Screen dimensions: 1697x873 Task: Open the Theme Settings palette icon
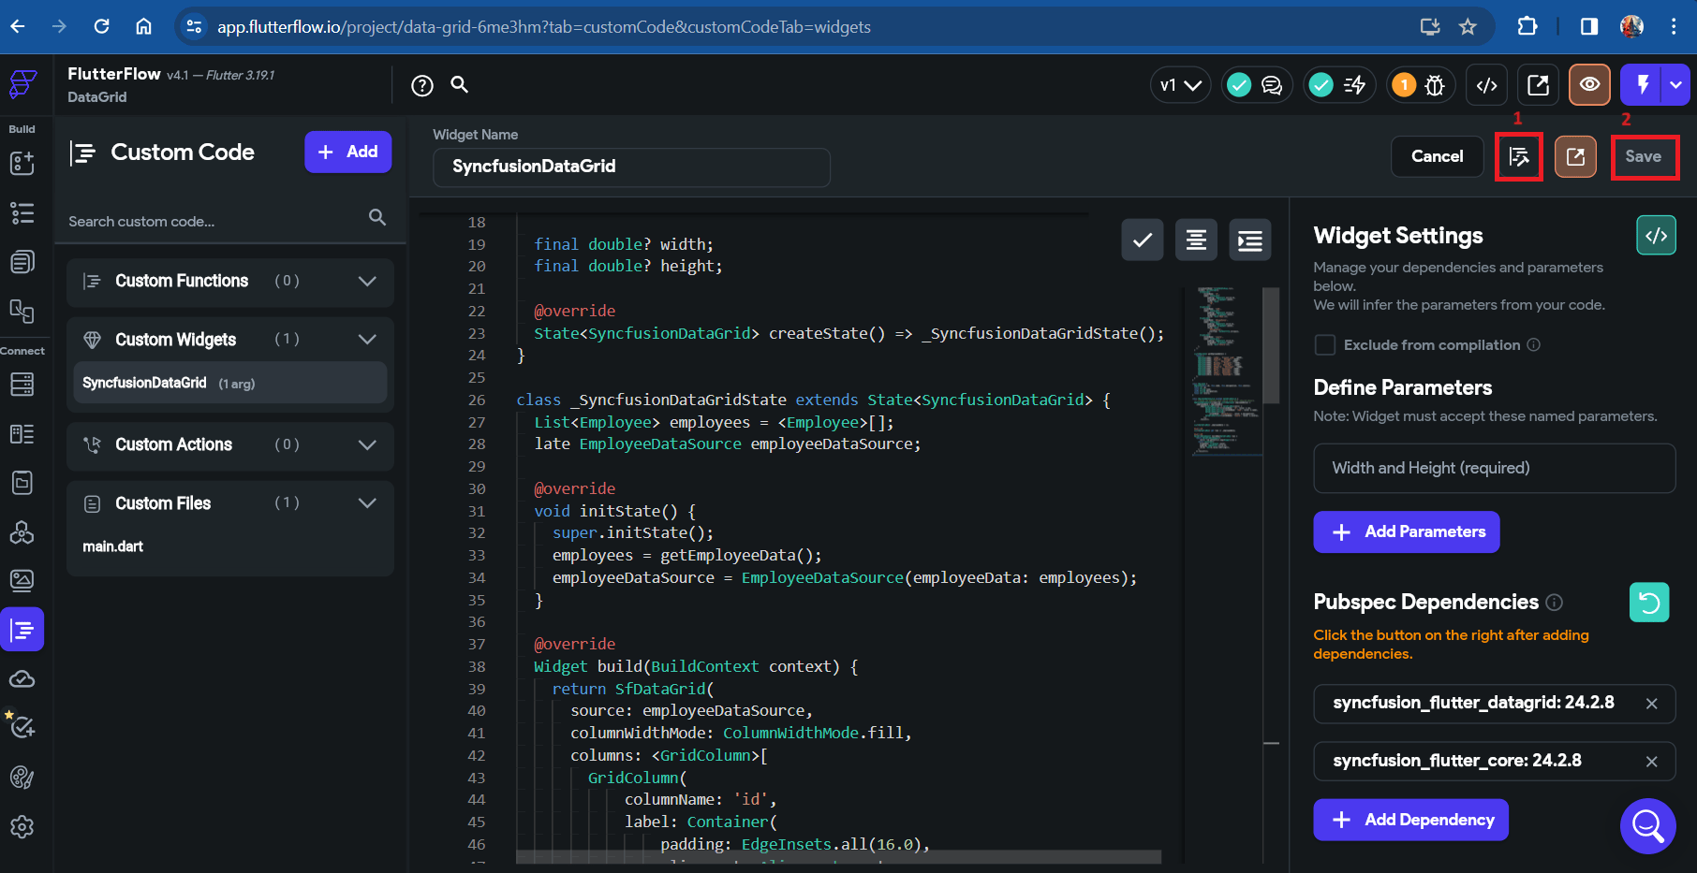click(22, 778)
